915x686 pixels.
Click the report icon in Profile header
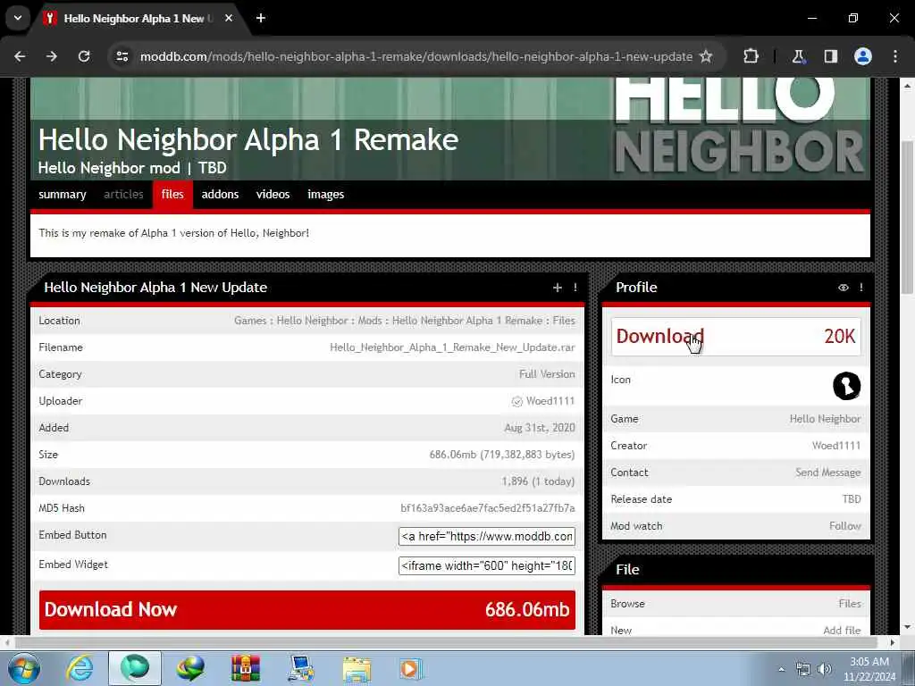tap(861, 288)
